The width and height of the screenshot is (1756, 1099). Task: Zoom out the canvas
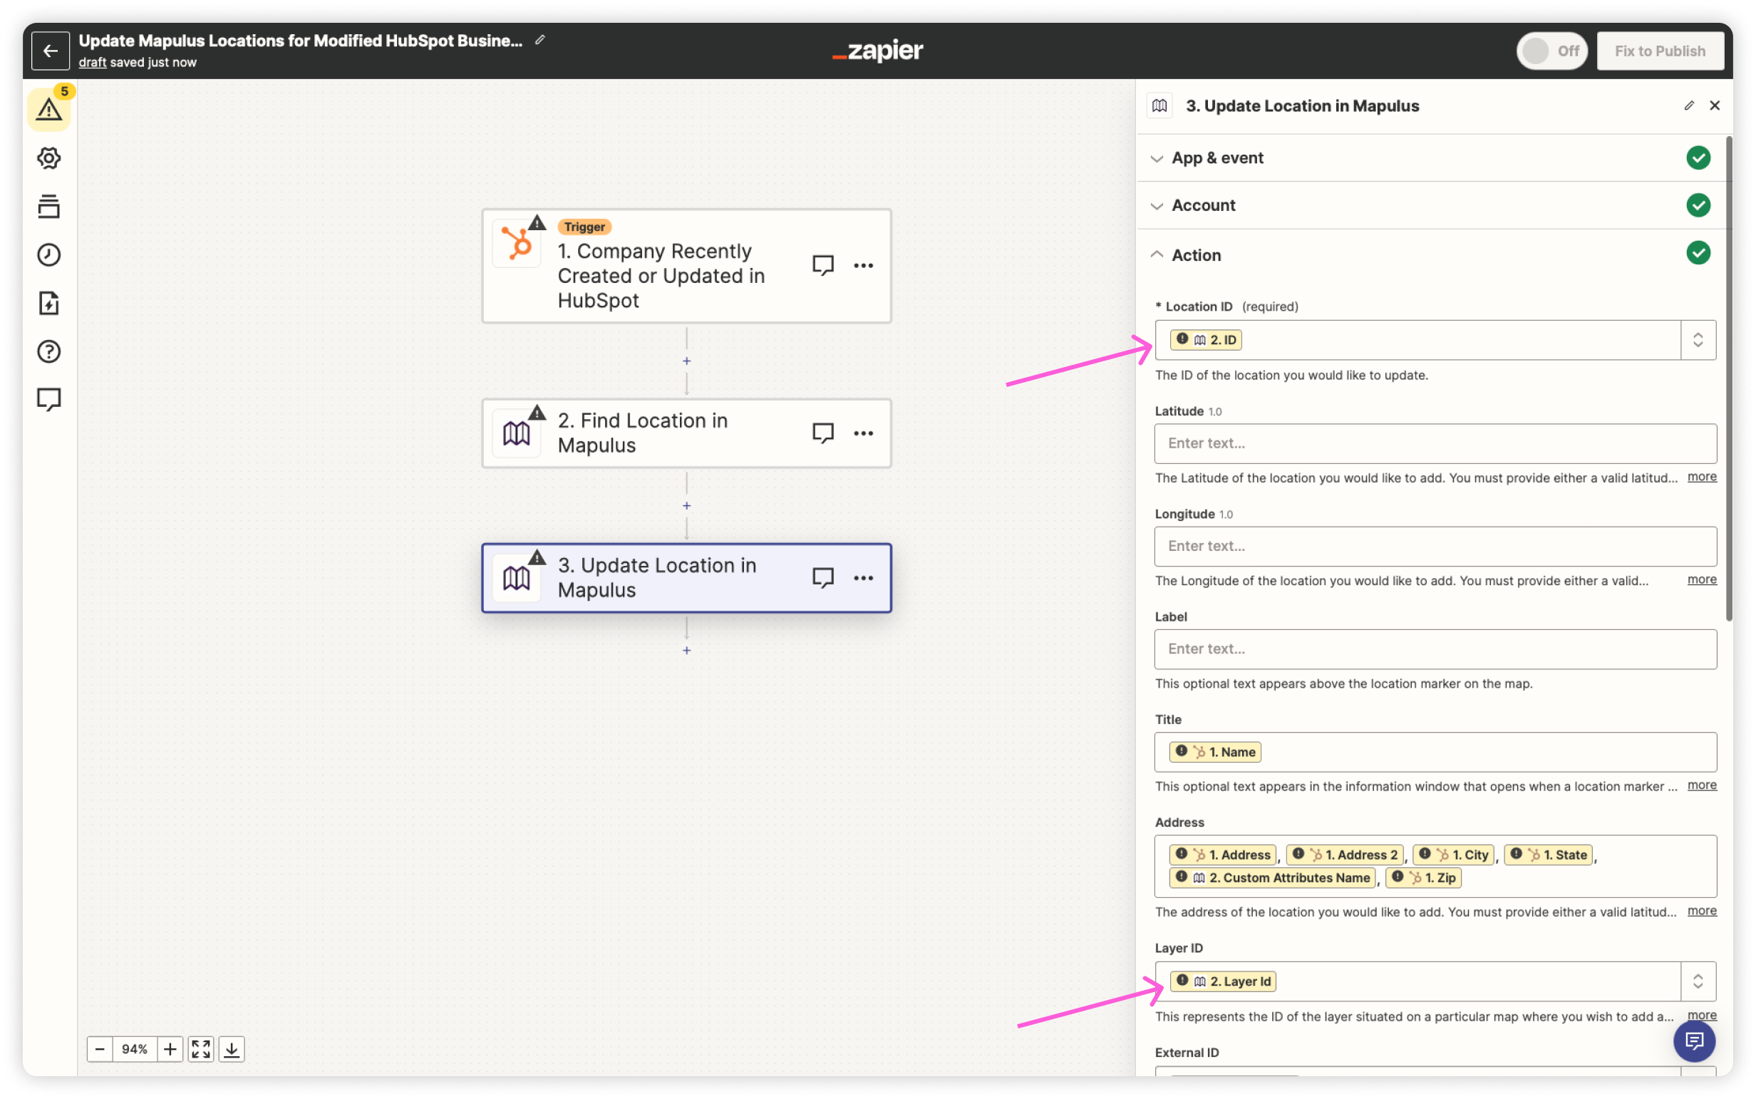pos(100,1049)
